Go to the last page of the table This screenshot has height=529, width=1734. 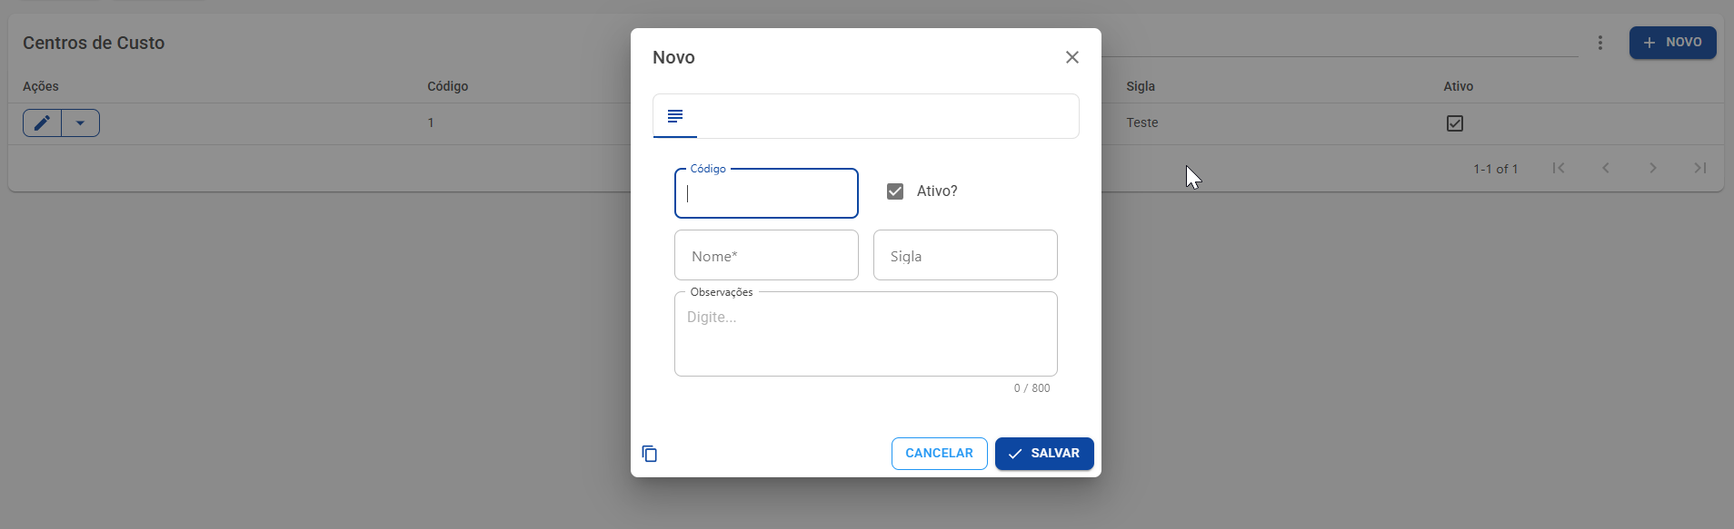1700,168
